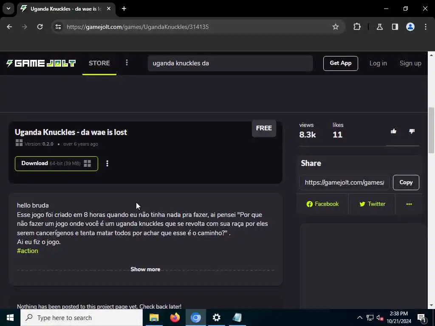Screen dimensions: 435x326
Task: Click the muted volume tray icon
Action: pyautogui.click(x=380, y=318)
